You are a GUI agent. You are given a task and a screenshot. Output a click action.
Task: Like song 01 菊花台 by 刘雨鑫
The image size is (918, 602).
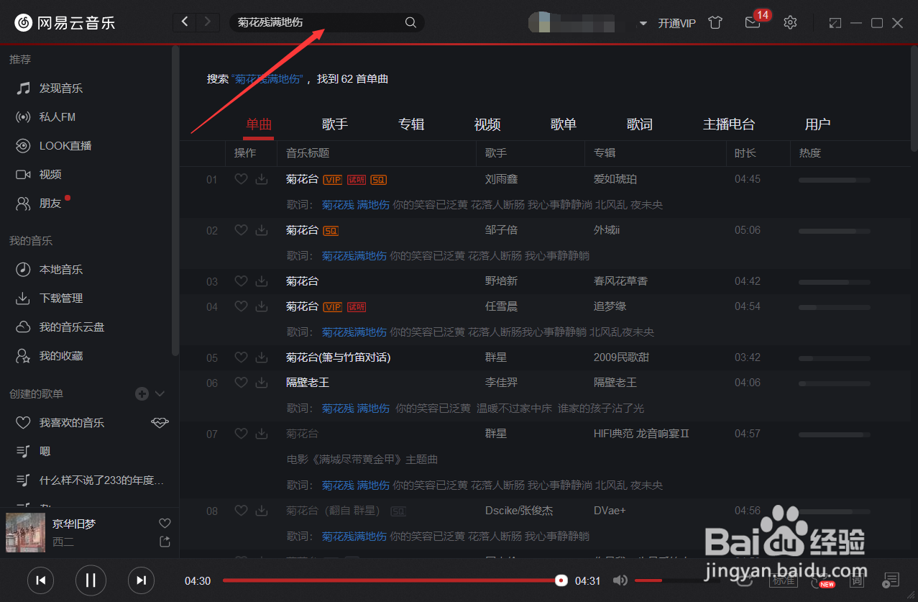241,179
